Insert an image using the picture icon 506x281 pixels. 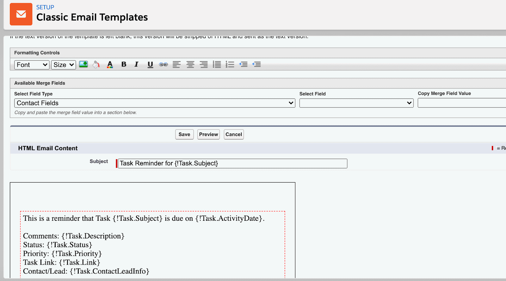click(83, 64)
